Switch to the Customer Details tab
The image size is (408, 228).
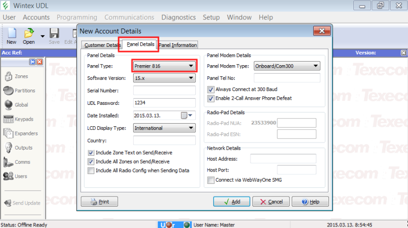click(x=100, y=45)
